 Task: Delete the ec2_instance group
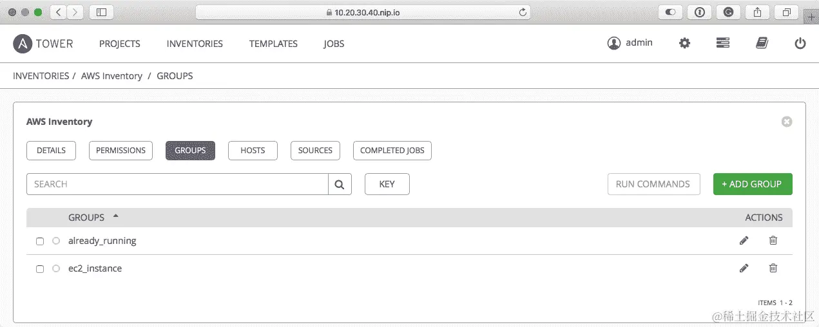773,268
